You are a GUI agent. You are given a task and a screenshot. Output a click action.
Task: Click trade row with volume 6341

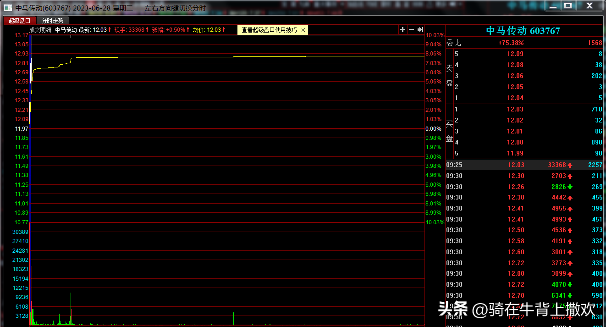524,295
